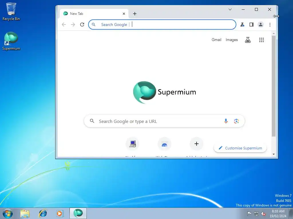293x219 pixels.
Task: Search by image with the Lens icon
Action: [x=236, y=121]
